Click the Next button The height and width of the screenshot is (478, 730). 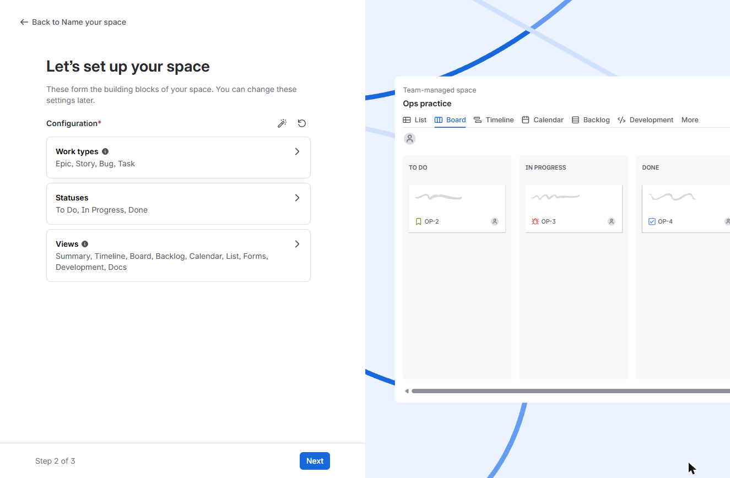(x=315, y=461)
